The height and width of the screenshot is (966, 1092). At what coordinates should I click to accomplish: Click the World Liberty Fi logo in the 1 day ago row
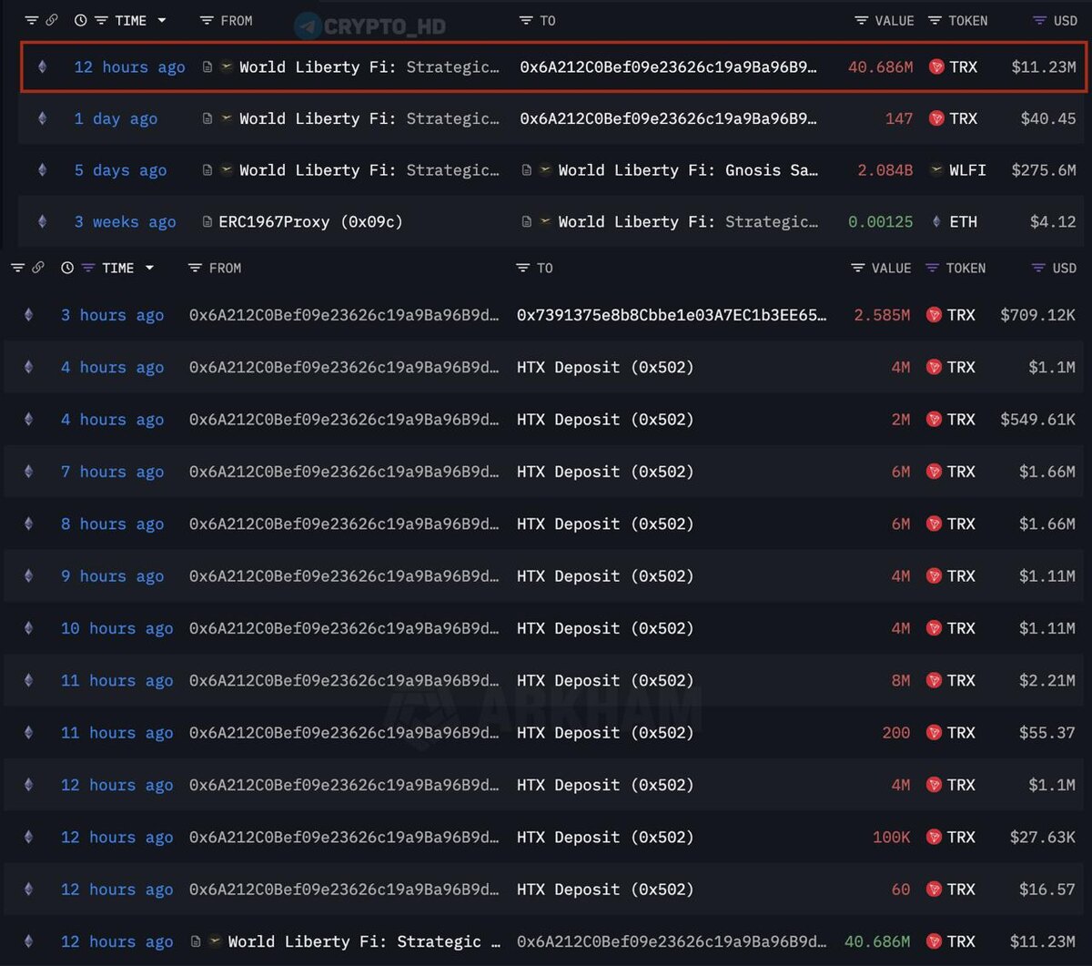tap(226, 118)
